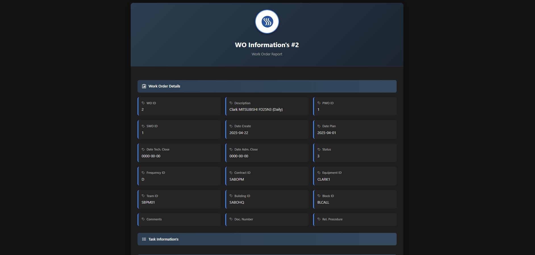Click the tag icon next to Date Tech. Close

click(143, 149)
